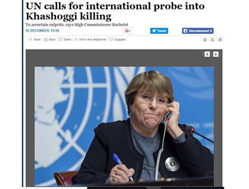This screenshot has width=249, height=189.
Task: Show previous photo in gallery
Action: (207, 54)
